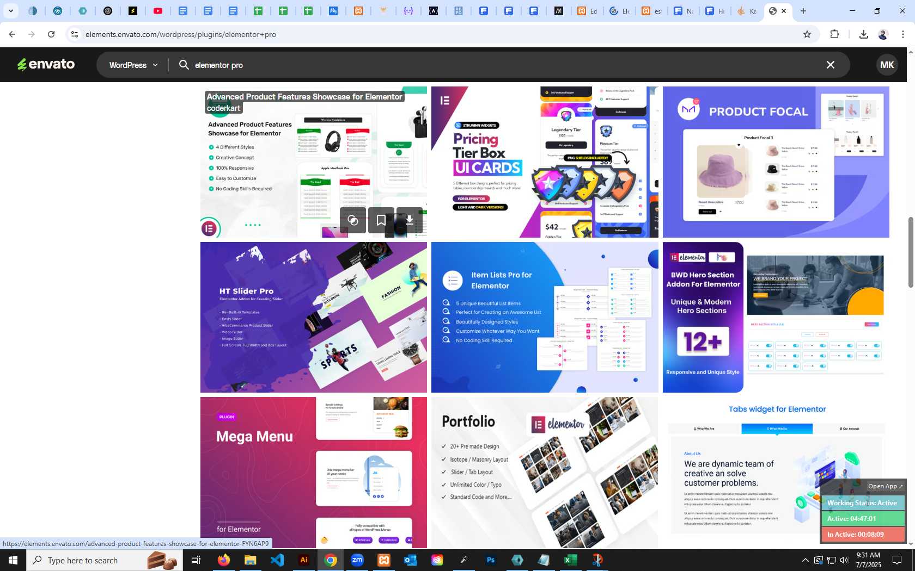The height and width of the screenshot is (571, 915).
Task: Click the scrollbar down arrow
Action: [910, 543]
